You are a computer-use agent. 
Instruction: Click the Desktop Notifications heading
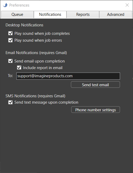pyautogui.click(x=24, y=25)
